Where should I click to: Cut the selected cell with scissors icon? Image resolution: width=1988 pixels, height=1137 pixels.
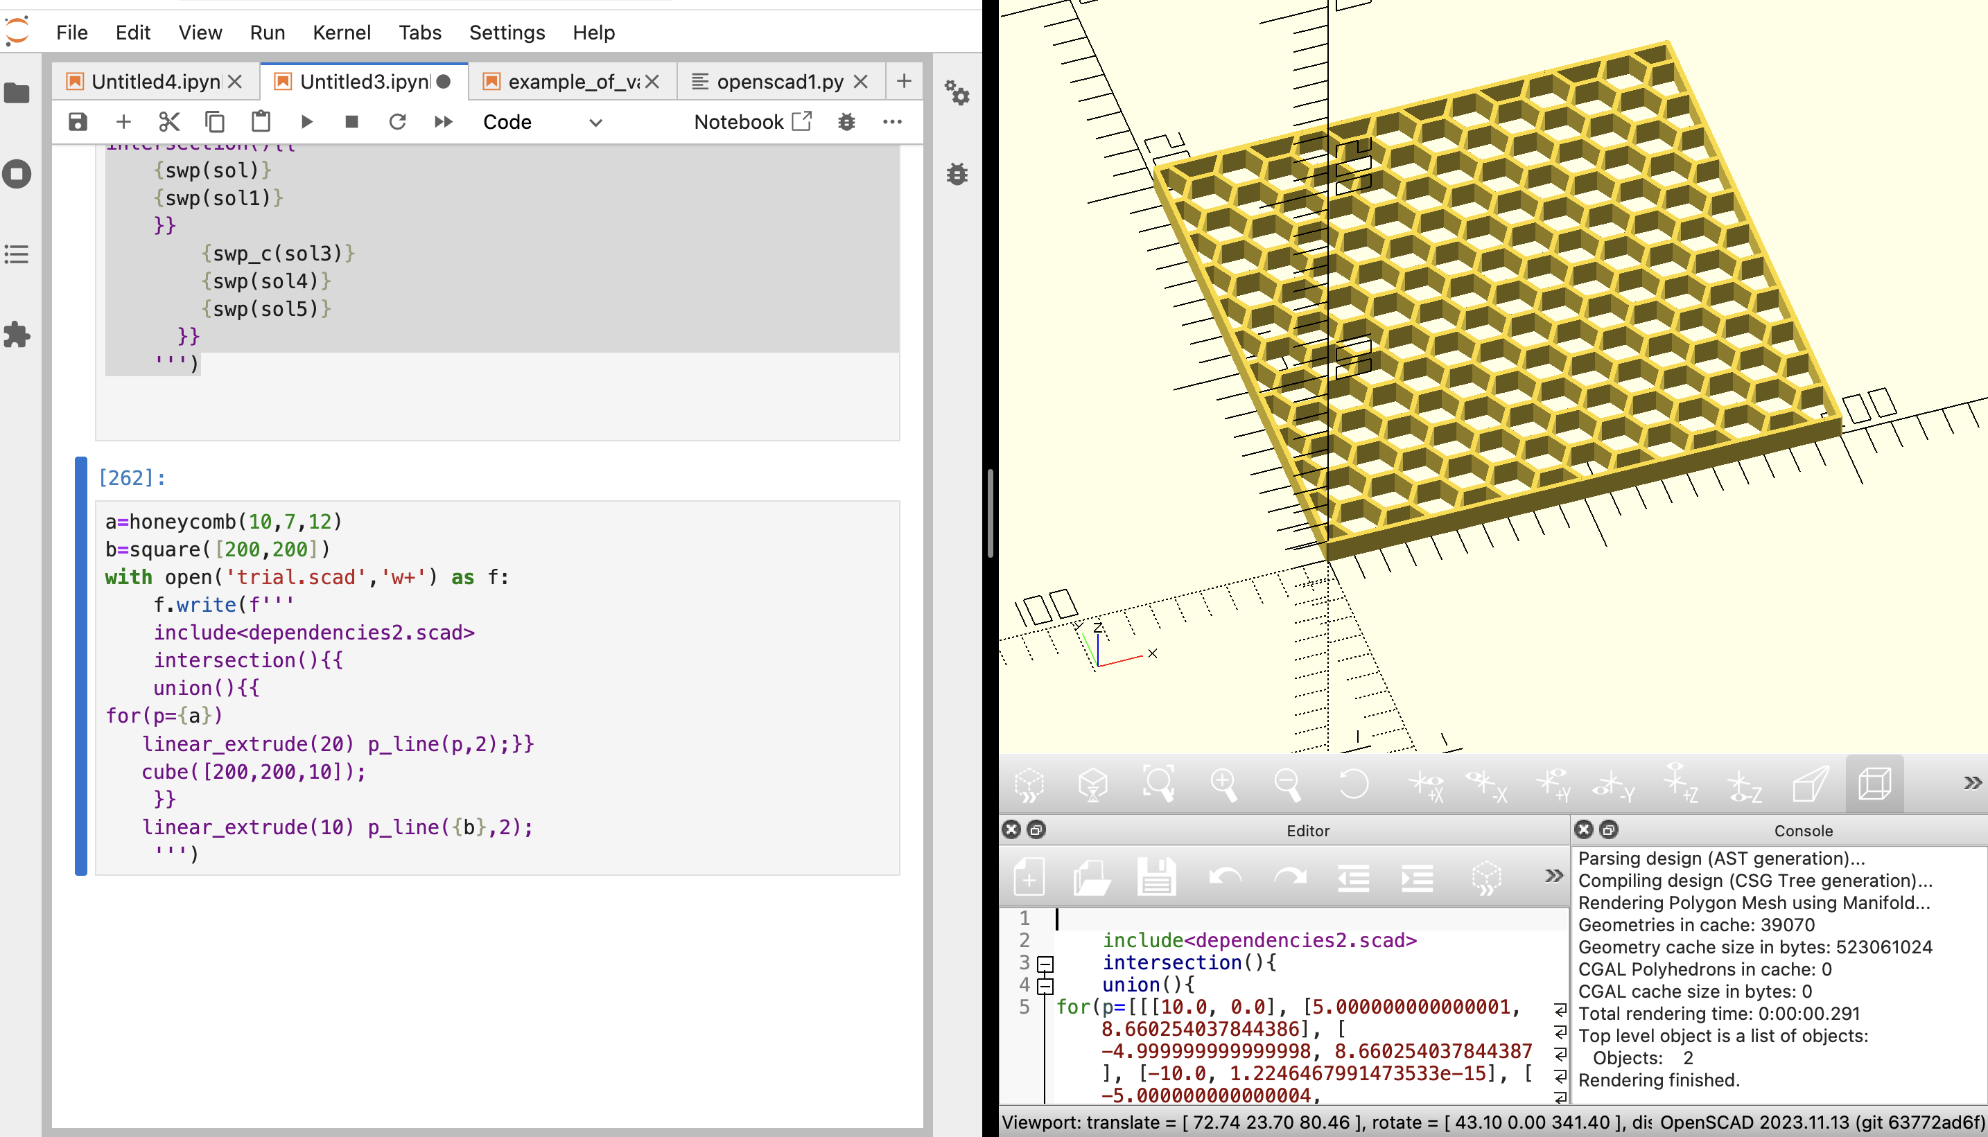[168, 122]
